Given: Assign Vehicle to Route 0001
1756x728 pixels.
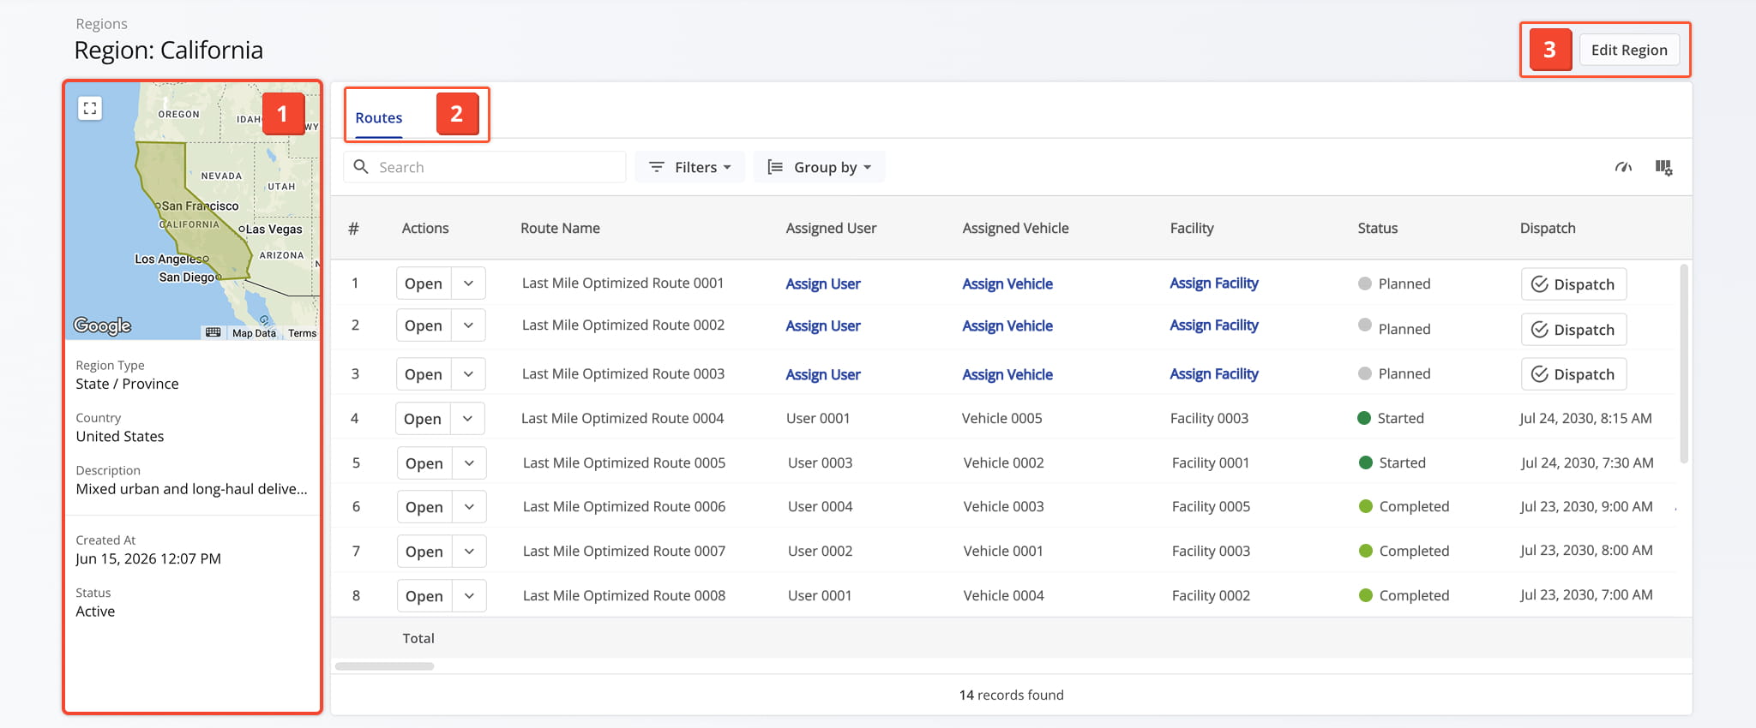Looking at the screenshot, I should 1007,283.
